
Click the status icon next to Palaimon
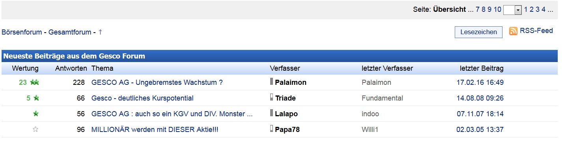271,81
